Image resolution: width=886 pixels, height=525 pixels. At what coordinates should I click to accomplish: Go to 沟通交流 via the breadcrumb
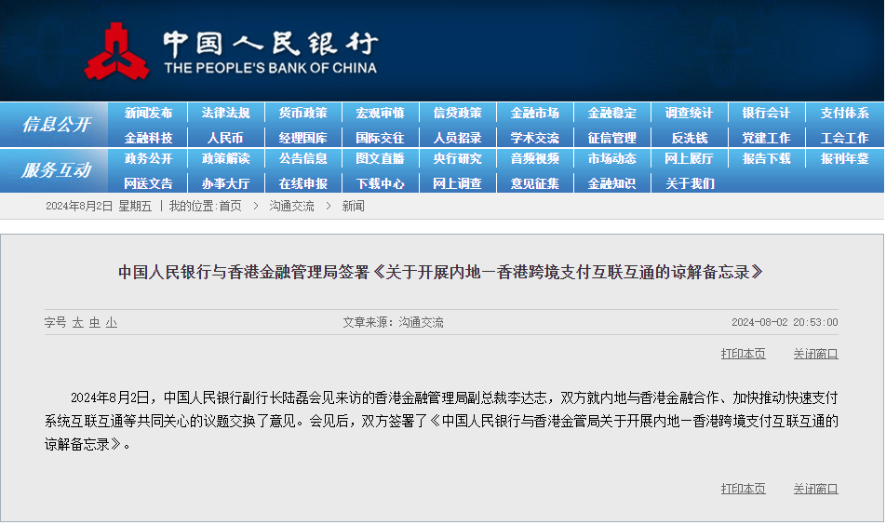point(291,206)
